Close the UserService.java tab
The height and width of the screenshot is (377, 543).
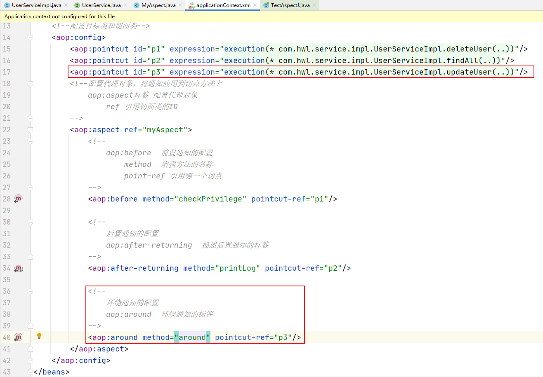[125, 5]
